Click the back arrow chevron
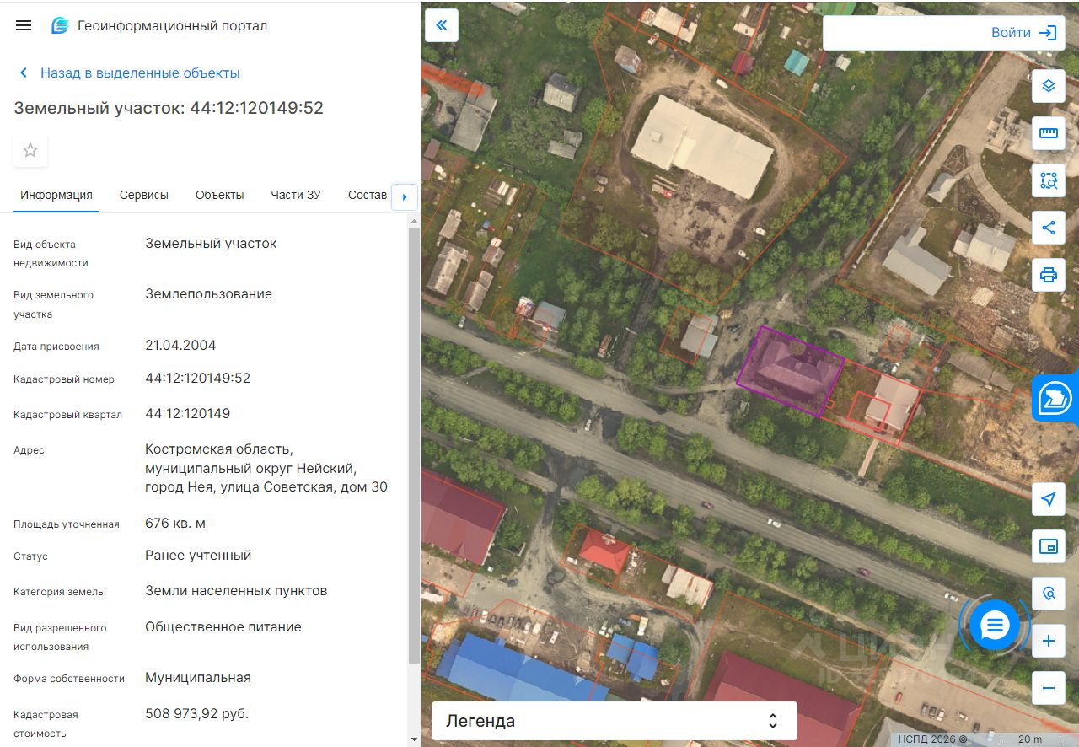 pyautogui.click(x=24, y=73)
